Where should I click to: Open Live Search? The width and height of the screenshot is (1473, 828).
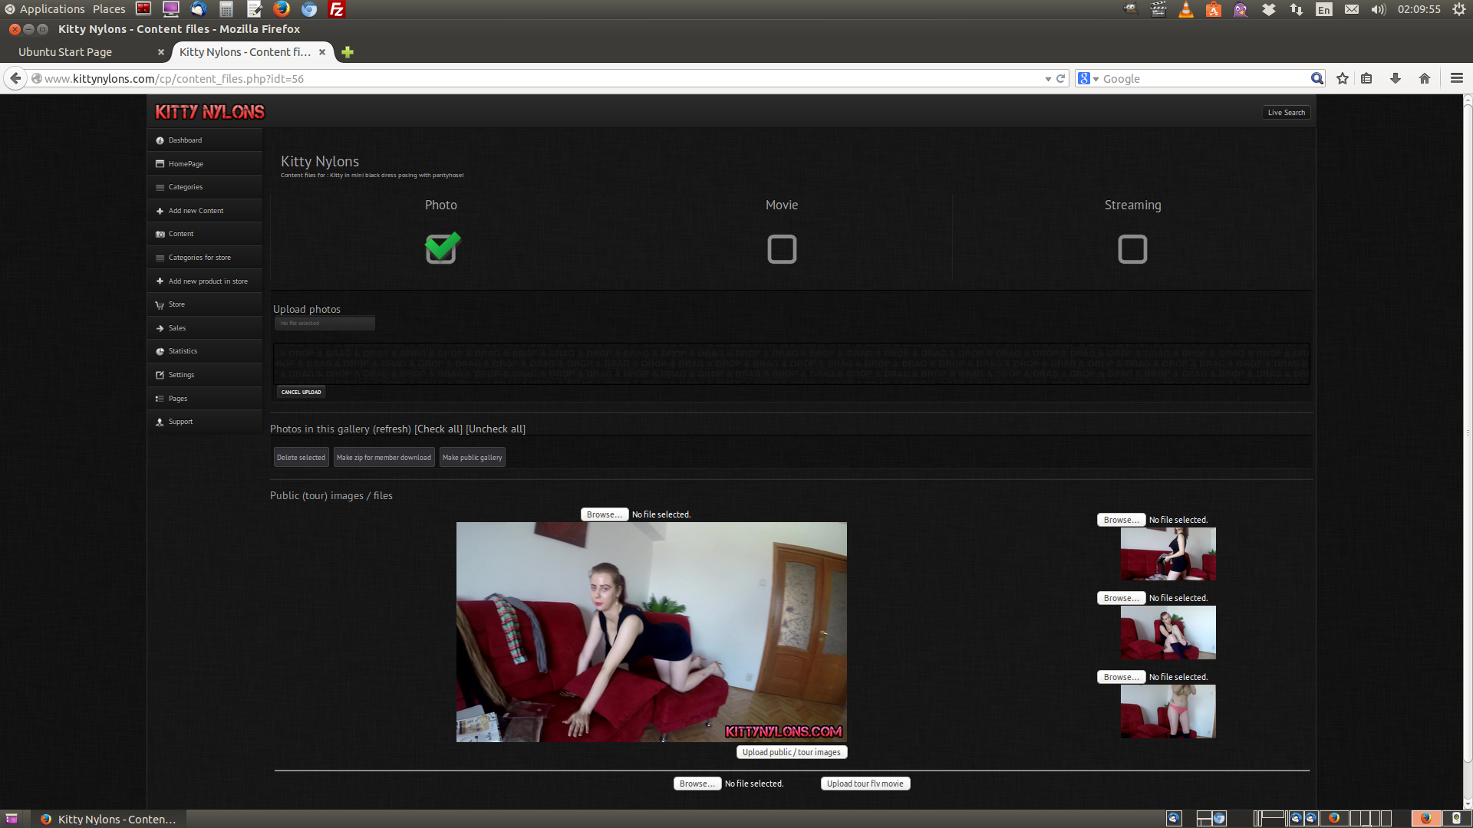click(x=1286, y=113)
